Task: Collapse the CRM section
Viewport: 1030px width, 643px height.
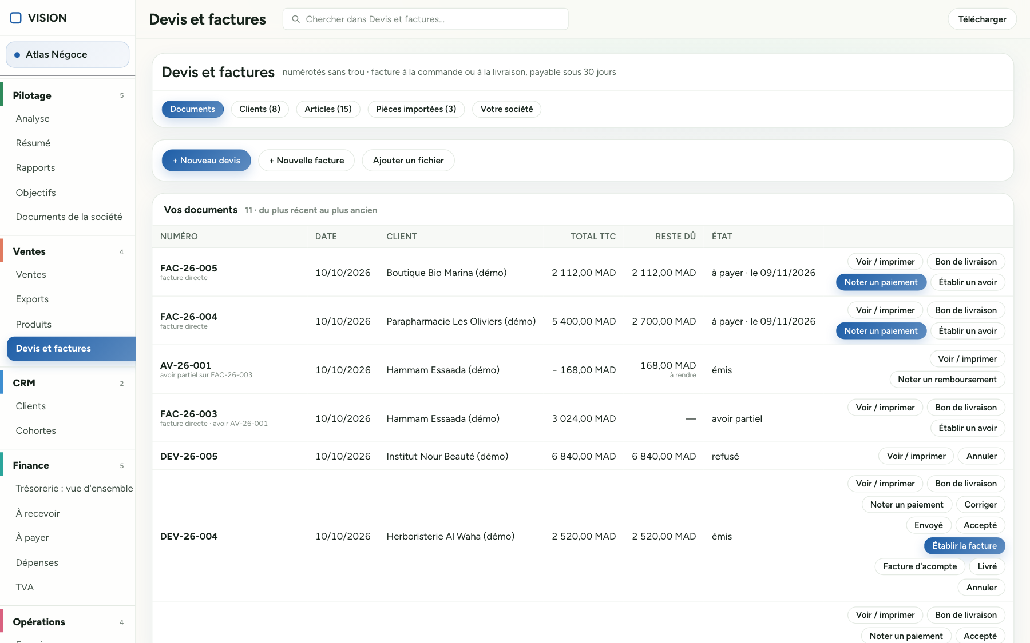Action: (68, 383)
